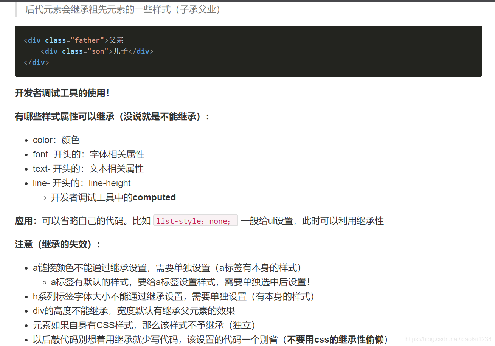Click the sub-item a标签有默认的样式
This screenshot has width=495, height=346.
(x=181, y=282)
